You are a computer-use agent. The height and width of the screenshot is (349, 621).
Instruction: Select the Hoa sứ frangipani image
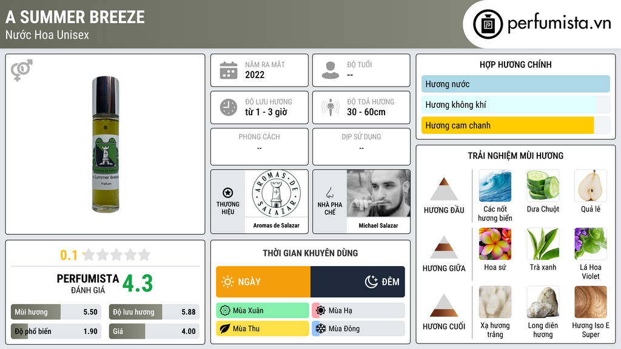point(495,244)
